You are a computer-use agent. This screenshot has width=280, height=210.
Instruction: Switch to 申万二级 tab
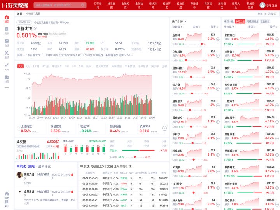coord(240,21)
